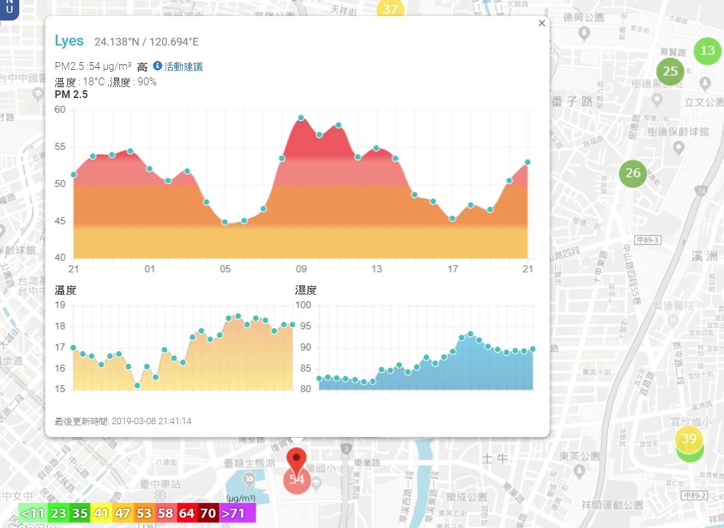Image resolution: width=724 pixels, height=528 pixels.
Task: Click the PM2.5 peak data point at 09
Action: point(301,118)
